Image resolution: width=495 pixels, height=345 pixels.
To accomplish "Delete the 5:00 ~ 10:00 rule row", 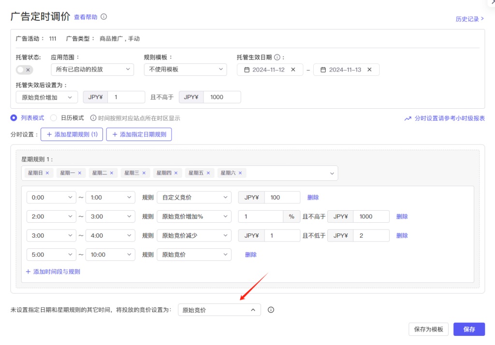I will coord(251,255).
